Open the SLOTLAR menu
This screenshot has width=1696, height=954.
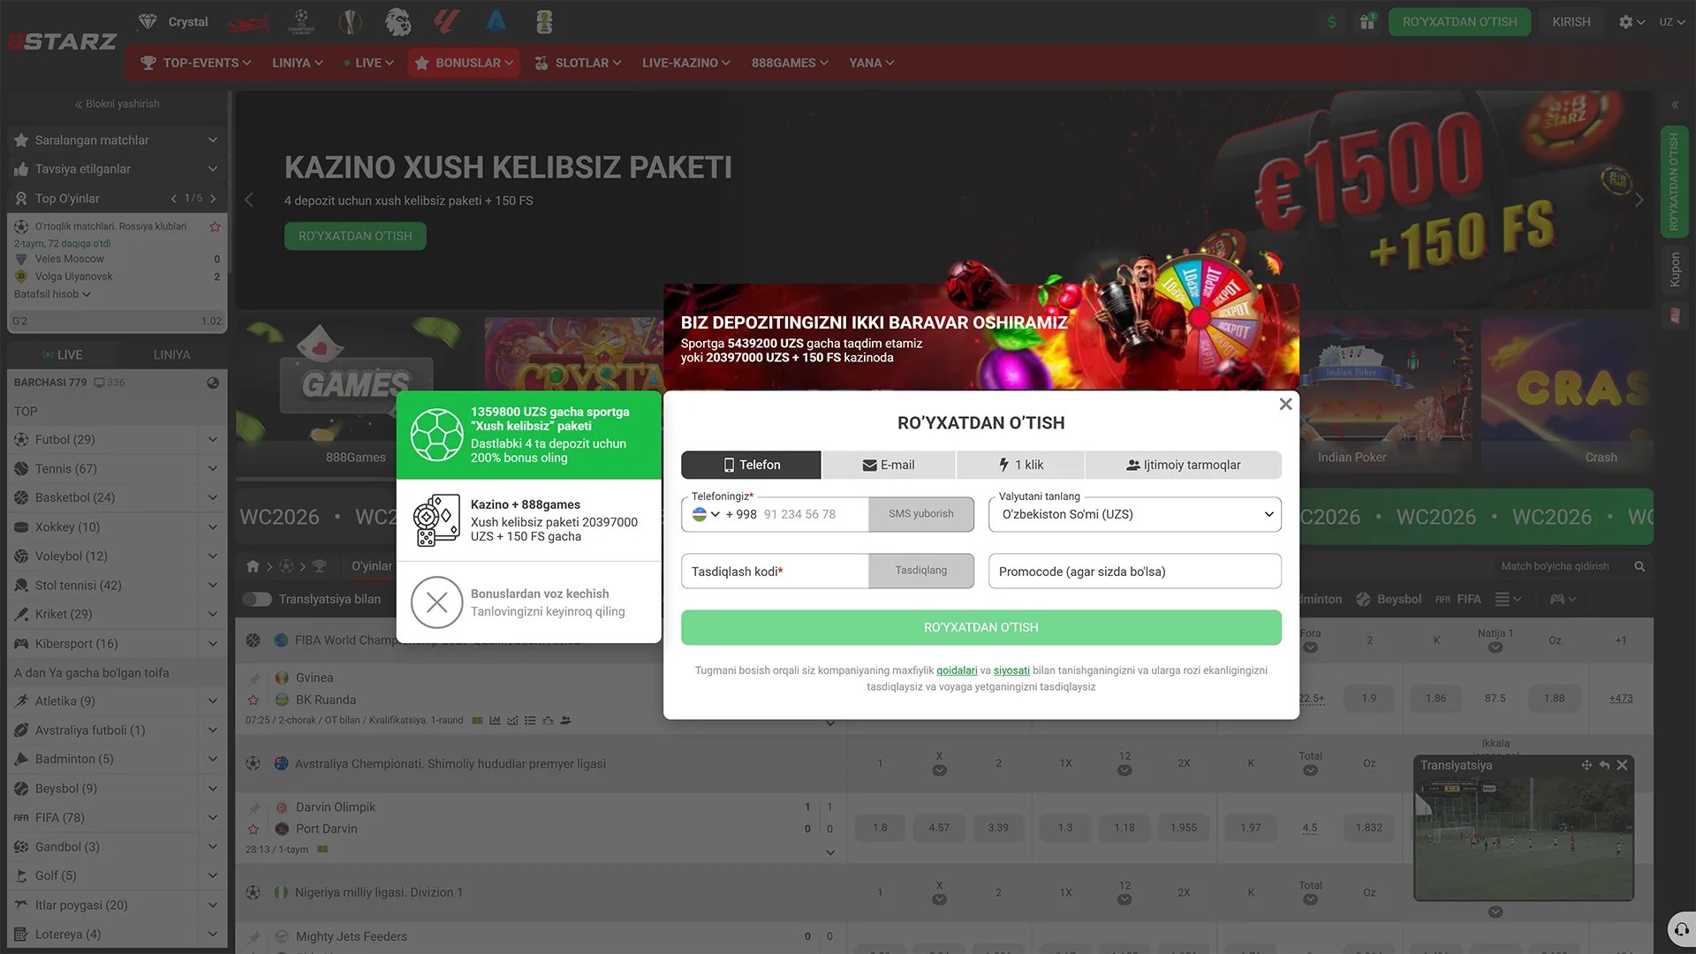pyautogui.click(x=579, y=63)
